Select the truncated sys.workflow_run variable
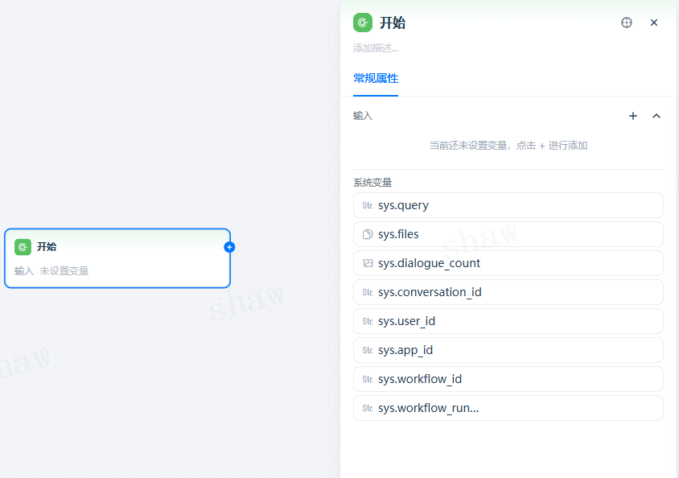This screenshot has width=679, height=478. 508,408
